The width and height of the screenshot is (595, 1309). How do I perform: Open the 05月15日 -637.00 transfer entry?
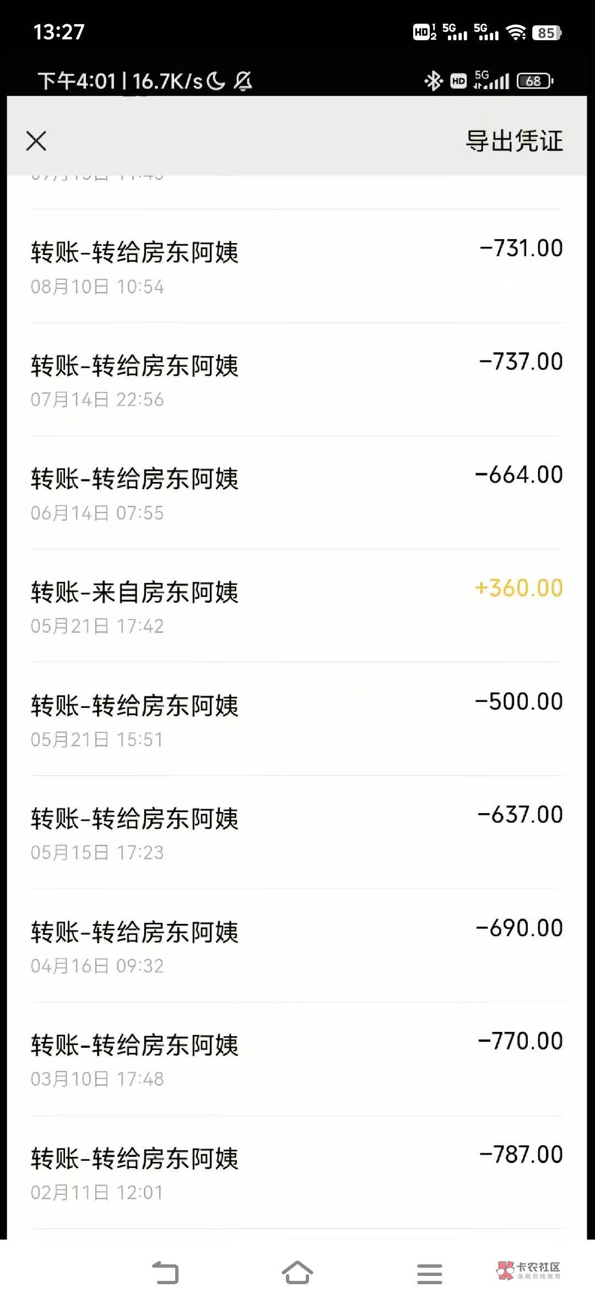297,832
